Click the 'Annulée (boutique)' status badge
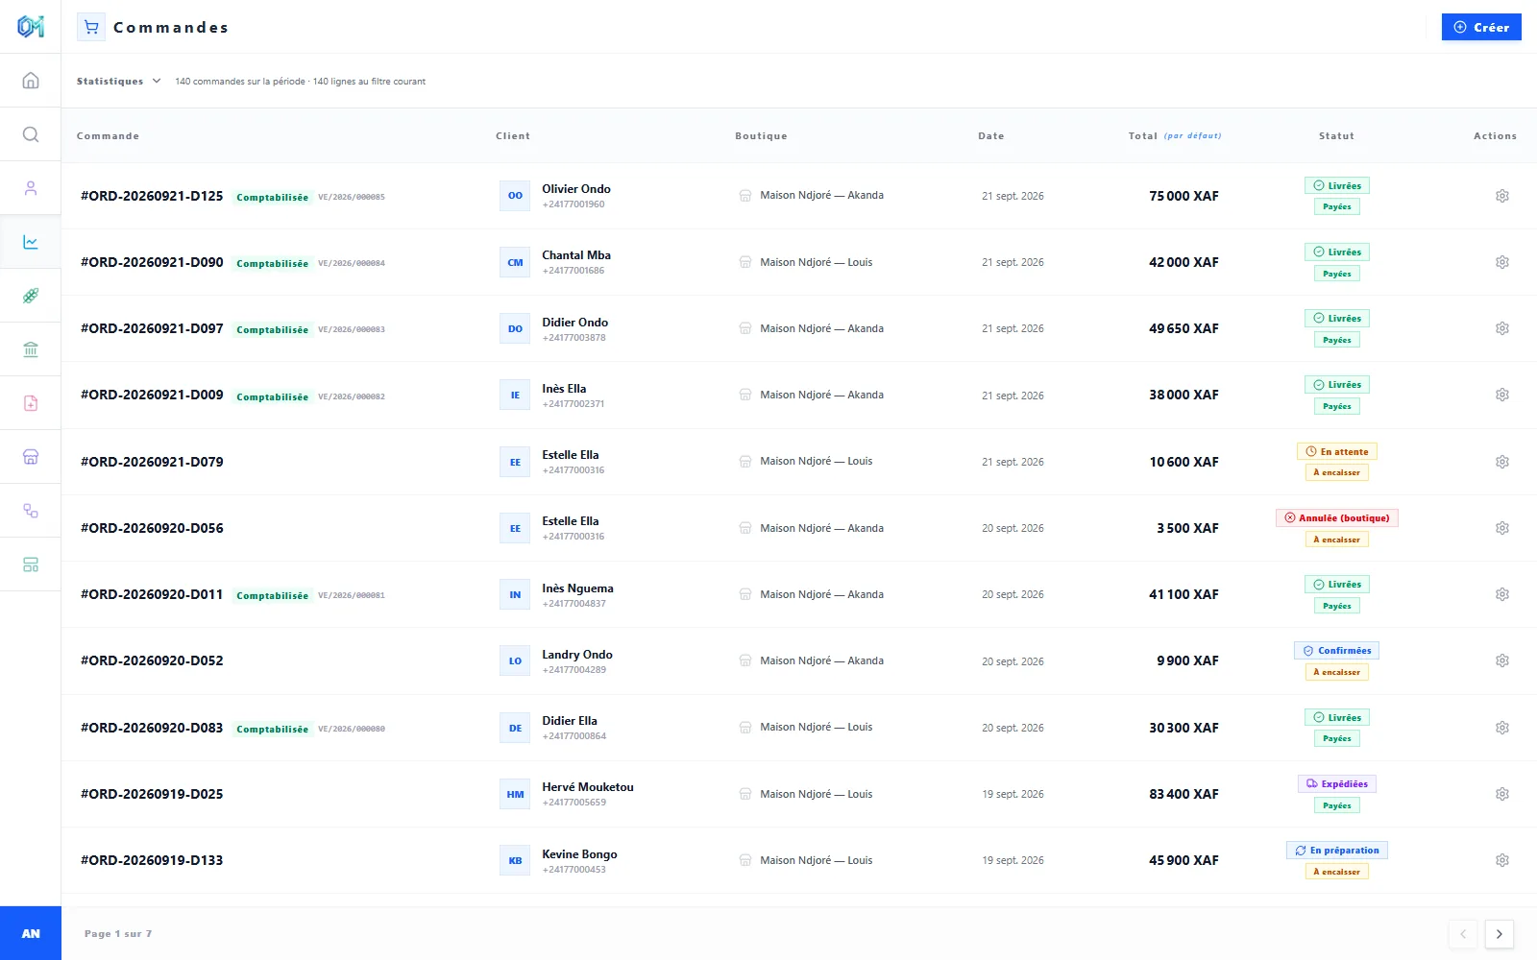Viewport: 1537px width, 960px height. (x=1336, y=517)
